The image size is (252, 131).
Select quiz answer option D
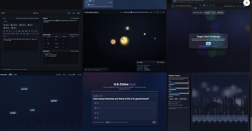point(125,118)
